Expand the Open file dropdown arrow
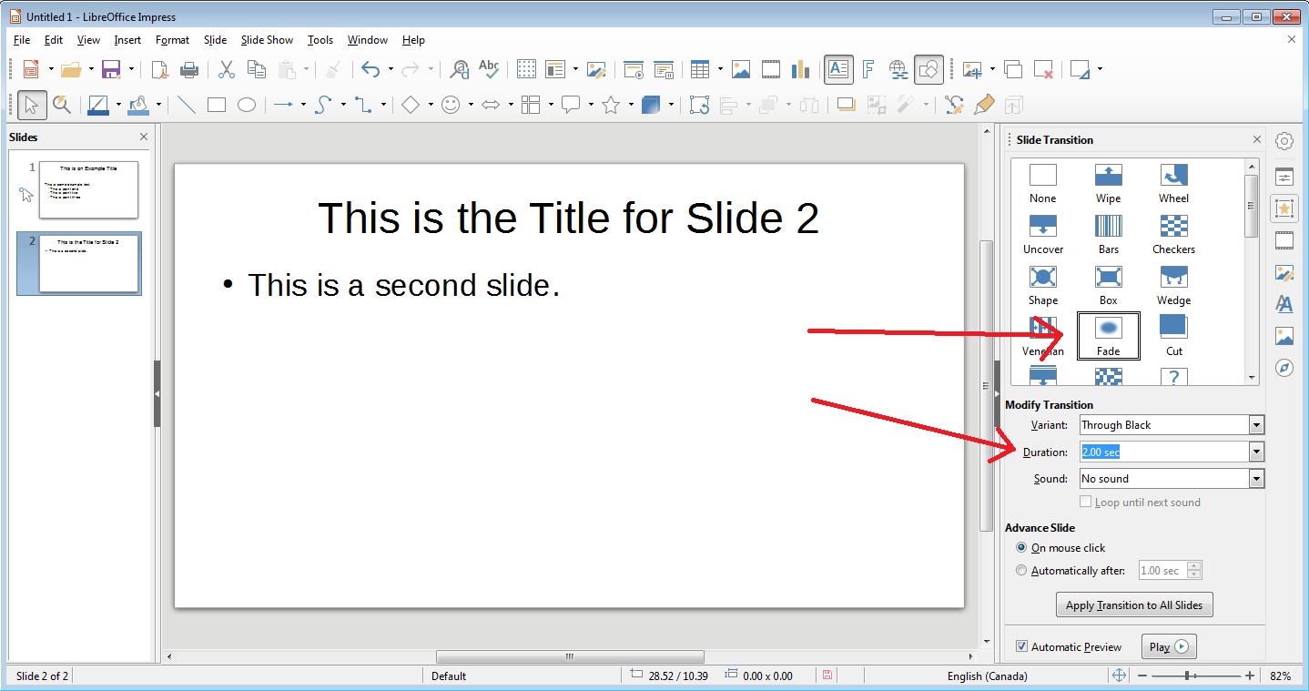The width and height of the screenshot is (1309, 691). point(91,69)
